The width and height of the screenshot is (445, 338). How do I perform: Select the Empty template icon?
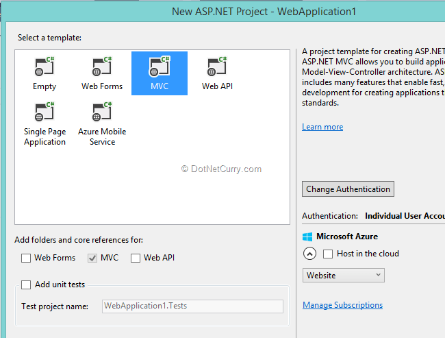(44, 67)
